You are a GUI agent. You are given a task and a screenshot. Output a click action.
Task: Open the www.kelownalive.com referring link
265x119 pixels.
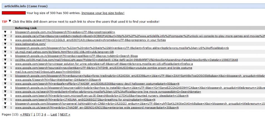(x=30, y=44)
